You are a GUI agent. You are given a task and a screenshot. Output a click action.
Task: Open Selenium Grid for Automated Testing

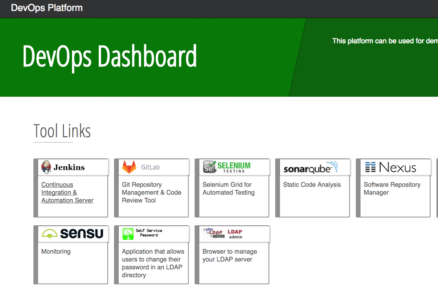tap(228, 188)
